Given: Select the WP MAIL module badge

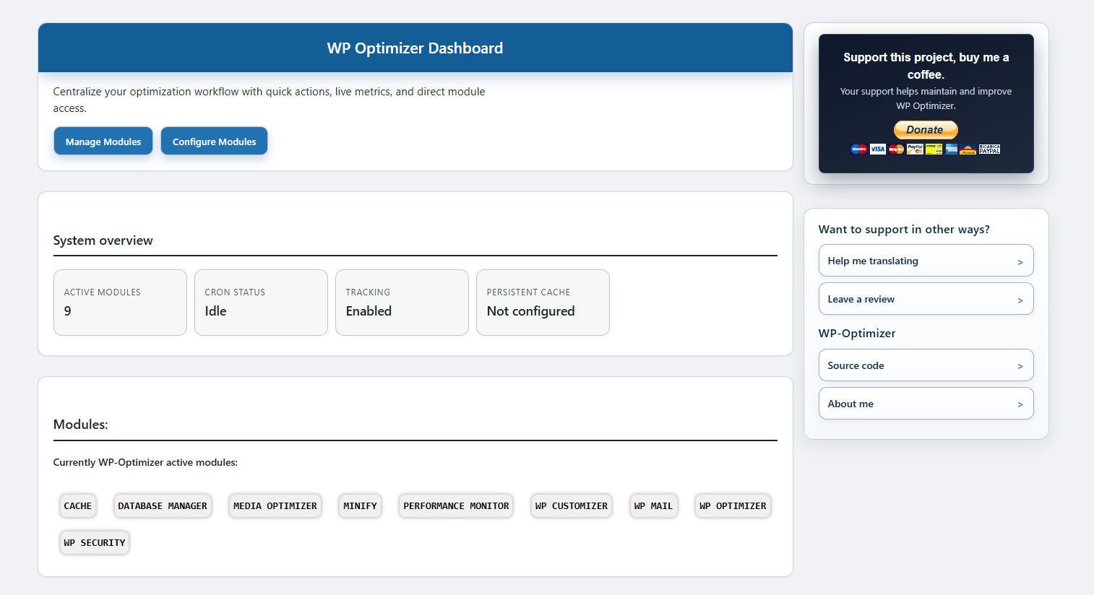Looking at the screenshot, I should click(653, 505).
